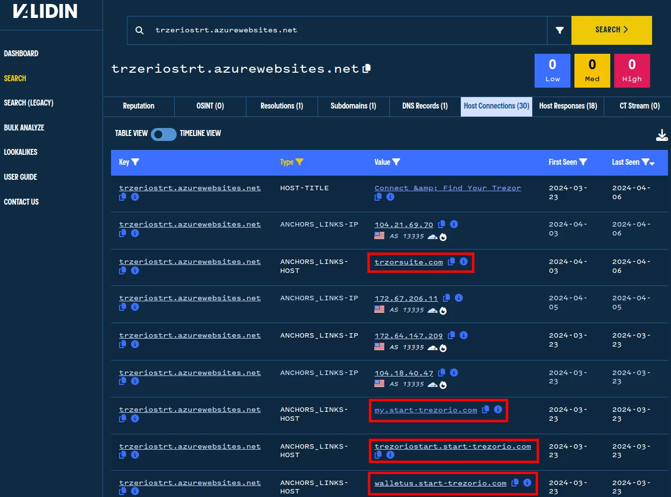671x497 pixels.
Task: Open the DNS Records (1) tab
Action: 425,106
